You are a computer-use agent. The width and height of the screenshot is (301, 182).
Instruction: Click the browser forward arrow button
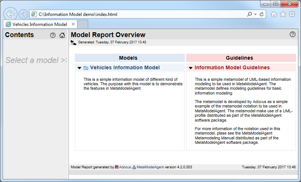coord(23,14)
